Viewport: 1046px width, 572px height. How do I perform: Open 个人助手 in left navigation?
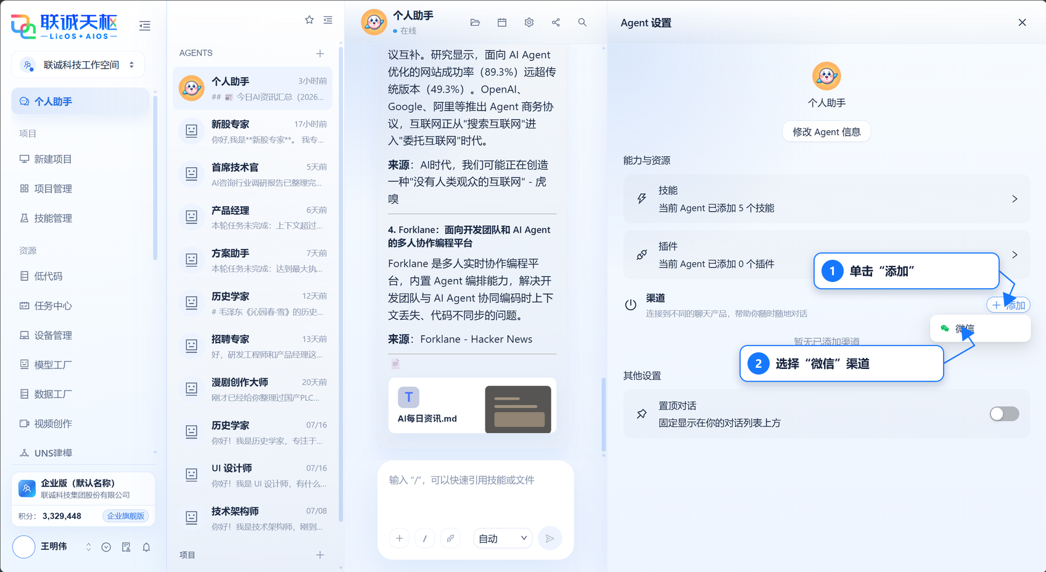(80, 101)
